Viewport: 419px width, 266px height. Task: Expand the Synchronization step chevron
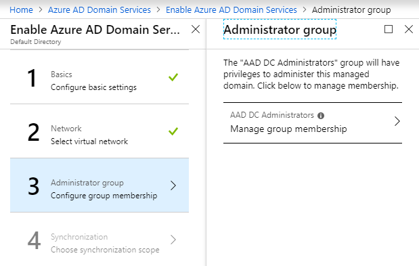pyautogui.click(x=173, y=240)
